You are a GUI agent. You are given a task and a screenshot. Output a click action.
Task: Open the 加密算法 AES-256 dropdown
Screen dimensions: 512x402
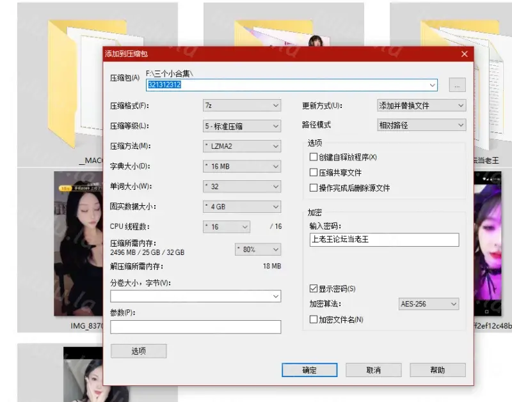(x=428, y=304)
